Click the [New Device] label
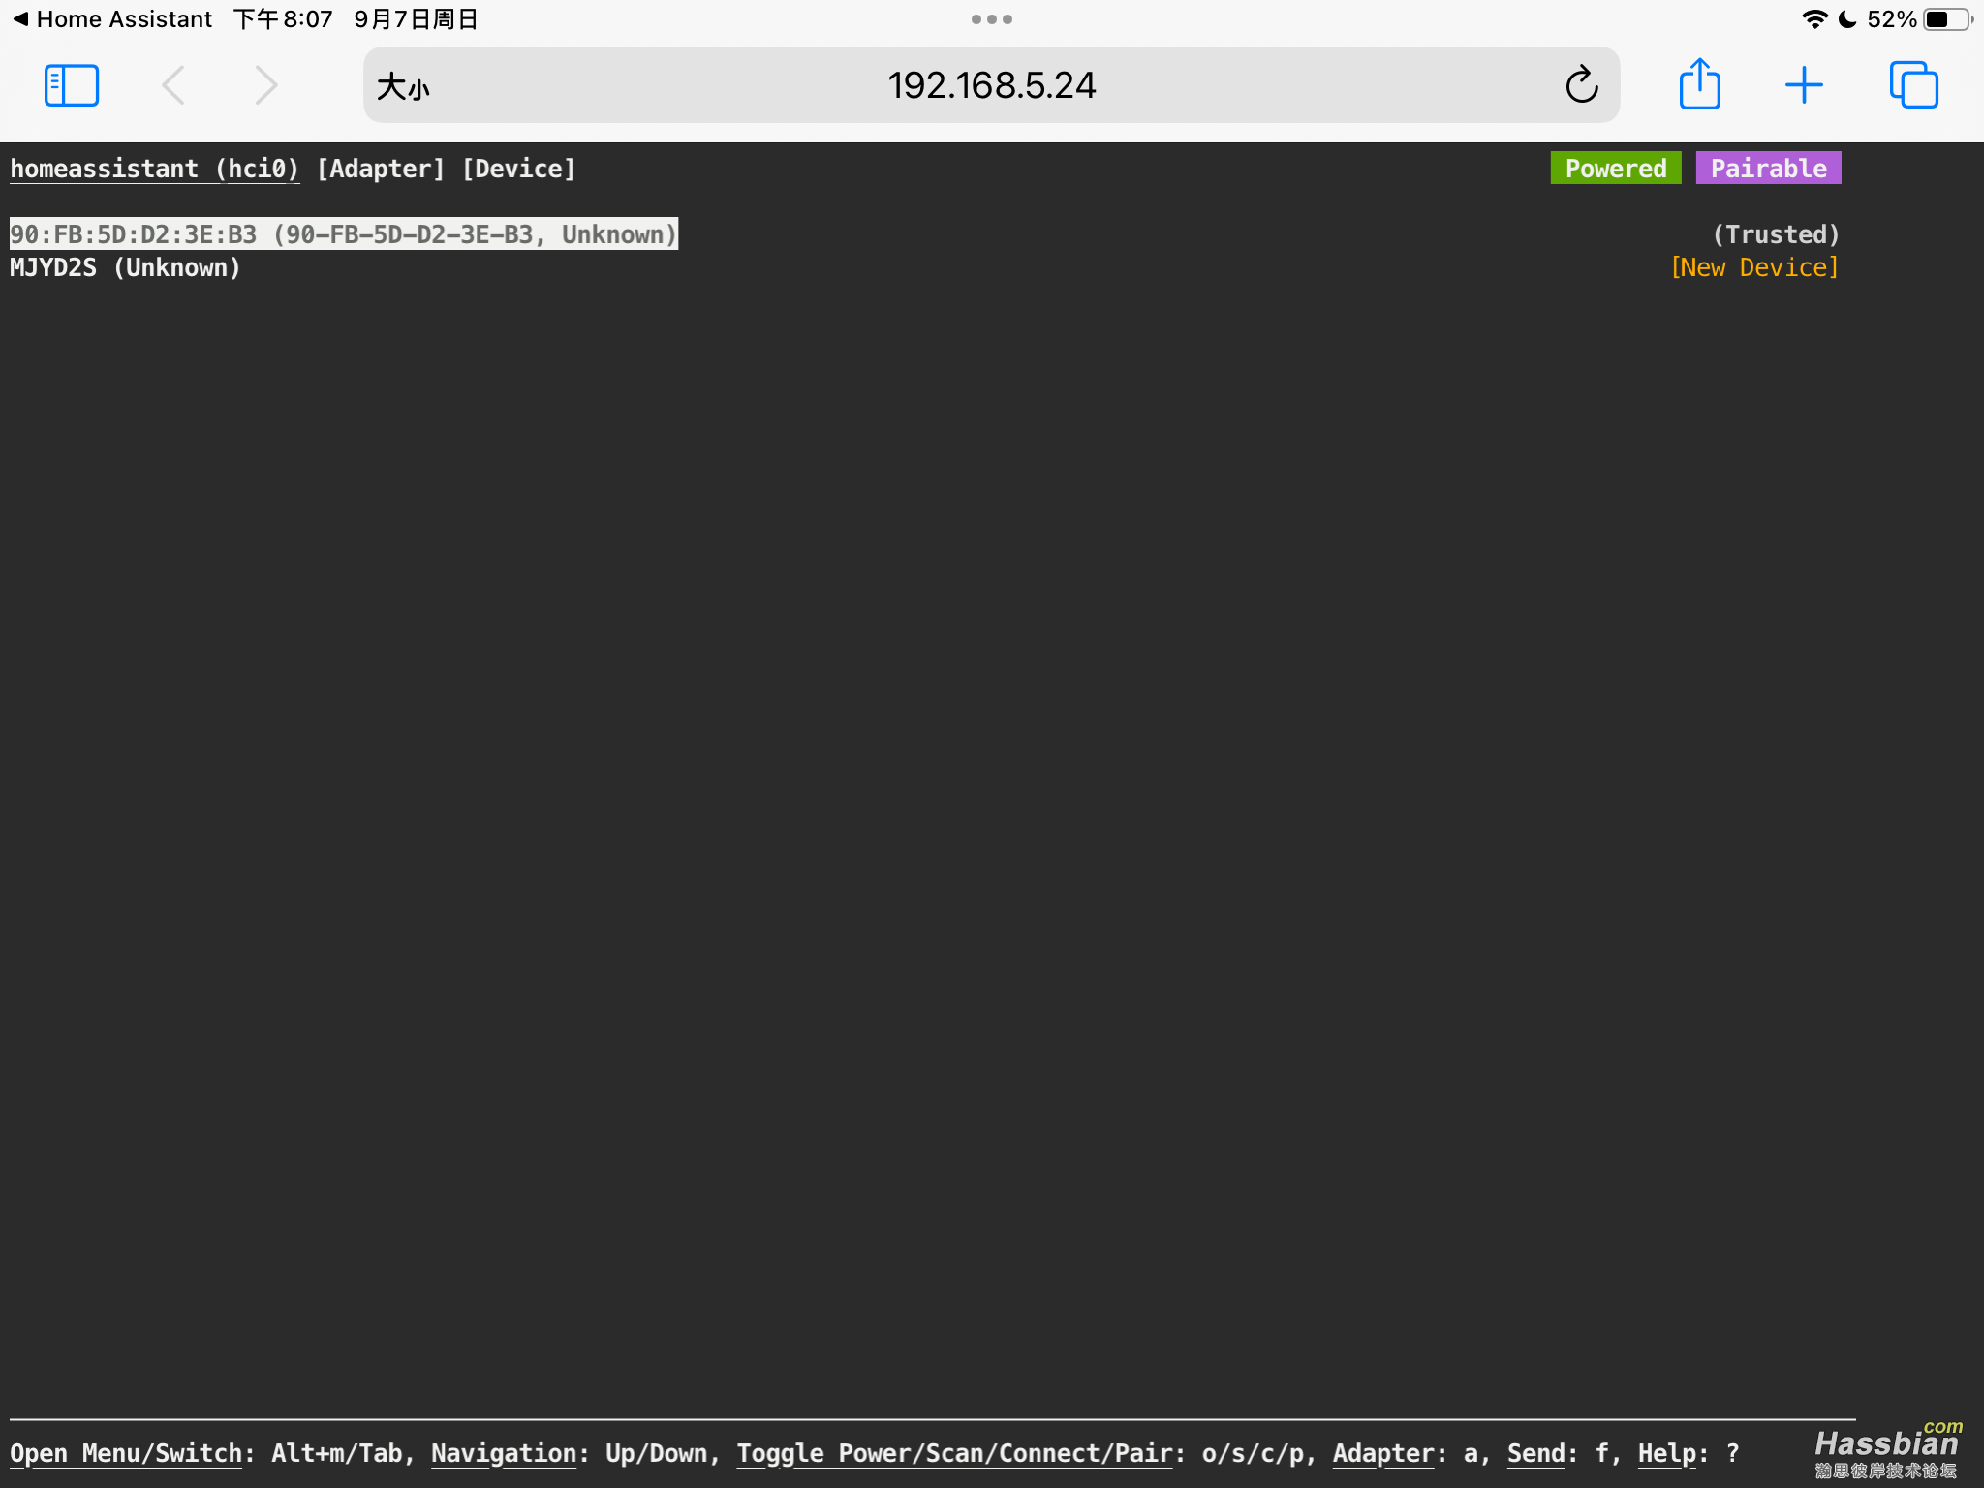 coord(1754,267)
